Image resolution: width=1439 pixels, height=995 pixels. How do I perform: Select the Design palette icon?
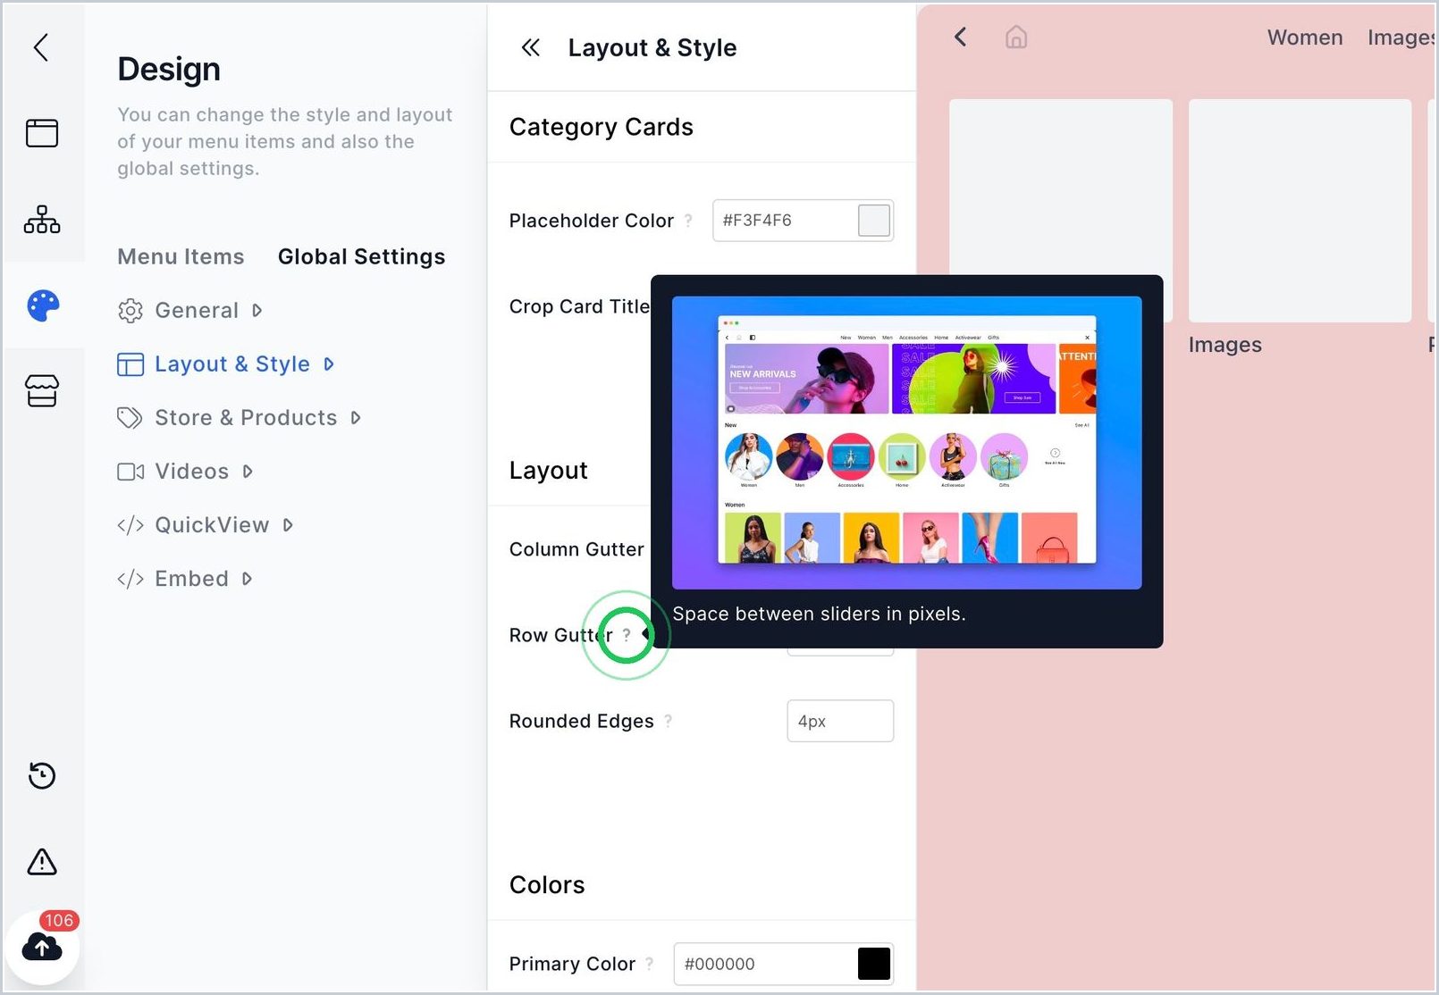(43, 305)
